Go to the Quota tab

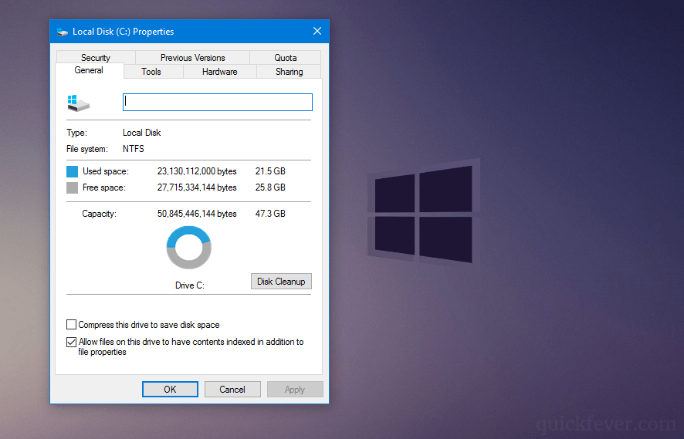pos(286,58)
